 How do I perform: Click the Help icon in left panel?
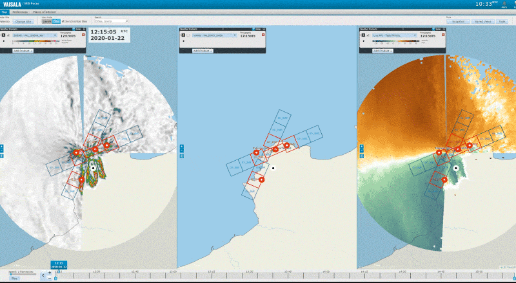76,29
